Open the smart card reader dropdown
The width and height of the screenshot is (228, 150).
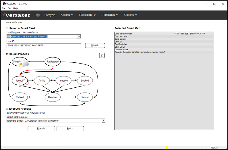click(79, 36)
